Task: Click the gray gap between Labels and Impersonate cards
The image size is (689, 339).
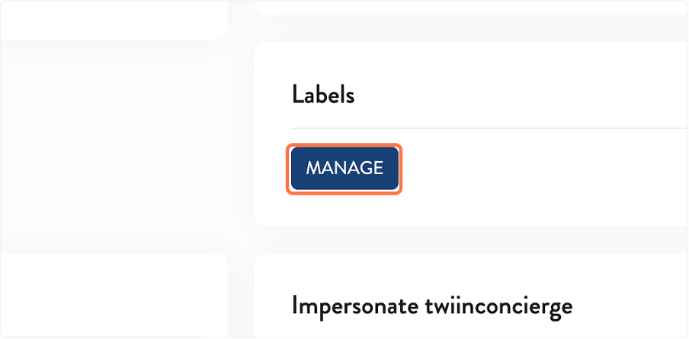Action: tap(473, 239)
